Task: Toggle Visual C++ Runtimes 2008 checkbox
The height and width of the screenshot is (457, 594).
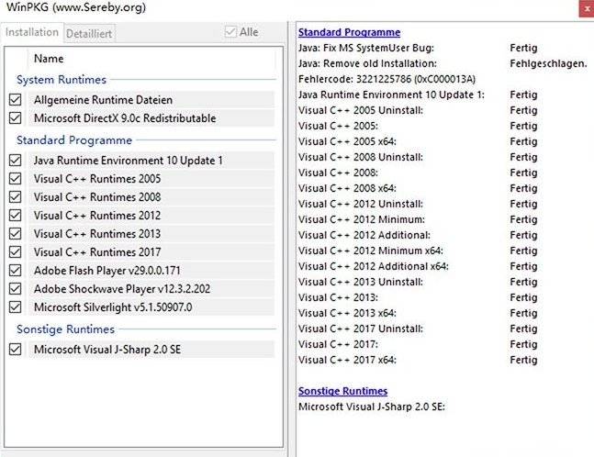Action: click(16, 197)
